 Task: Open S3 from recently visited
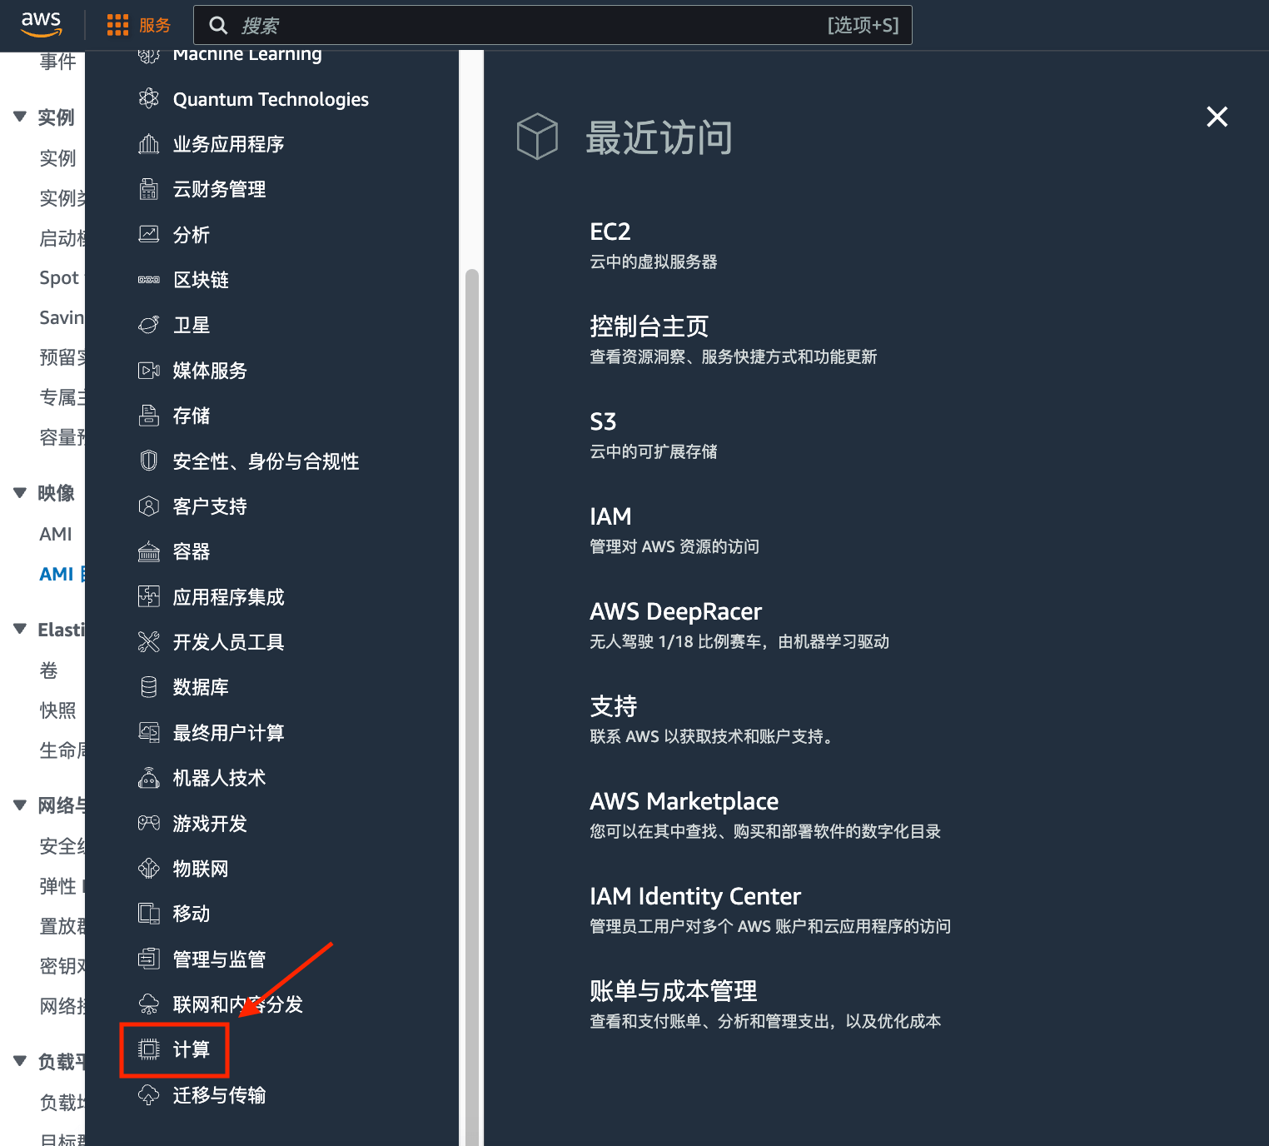pos(603,421)
